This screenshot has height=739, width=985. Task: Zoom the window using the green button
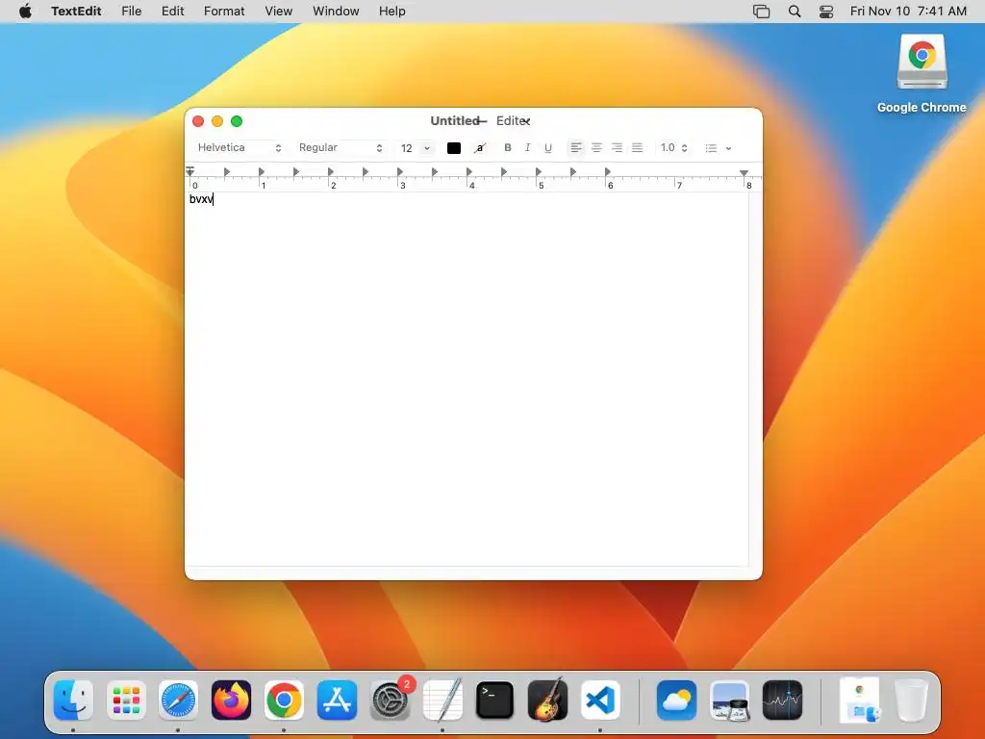[x=237, y=121]
